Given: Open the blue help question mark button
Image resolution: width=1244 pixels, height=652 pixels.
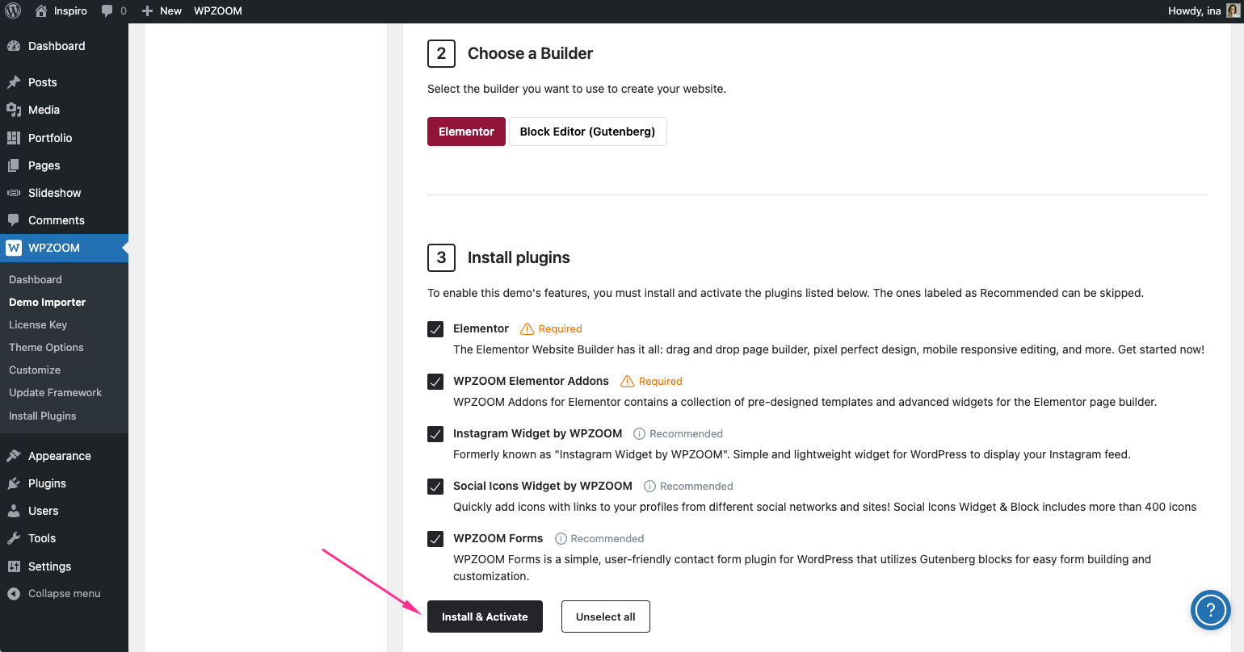Looking at the screenshot, I should pyautogui.click(x=1210, y=609).
